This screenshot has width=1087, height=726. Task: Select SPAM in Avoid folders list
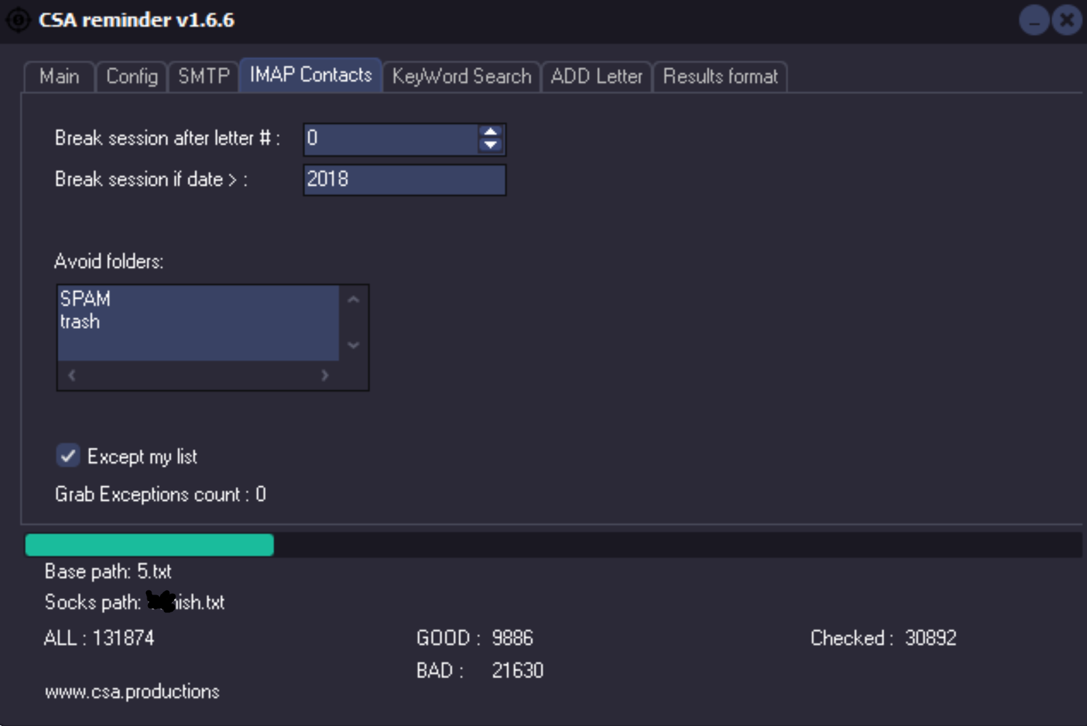click(x=86, y=299)
